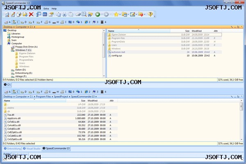The width and height of the screenshot is (246, 164).
Task: Sort top panel by Modified column
Action: coord(201,31)
